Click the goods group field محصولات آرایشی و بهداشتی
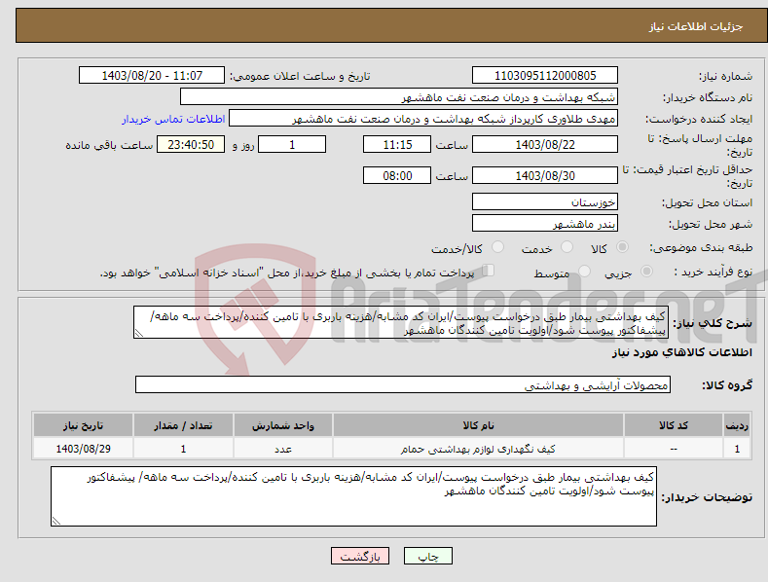 (403, 385)
